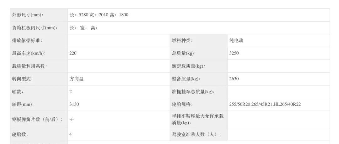Select the dimensions value 长:5280 宽:2010 高:1800
The image size is (339, 144).
pyautogui.click(x=99, y=15)
